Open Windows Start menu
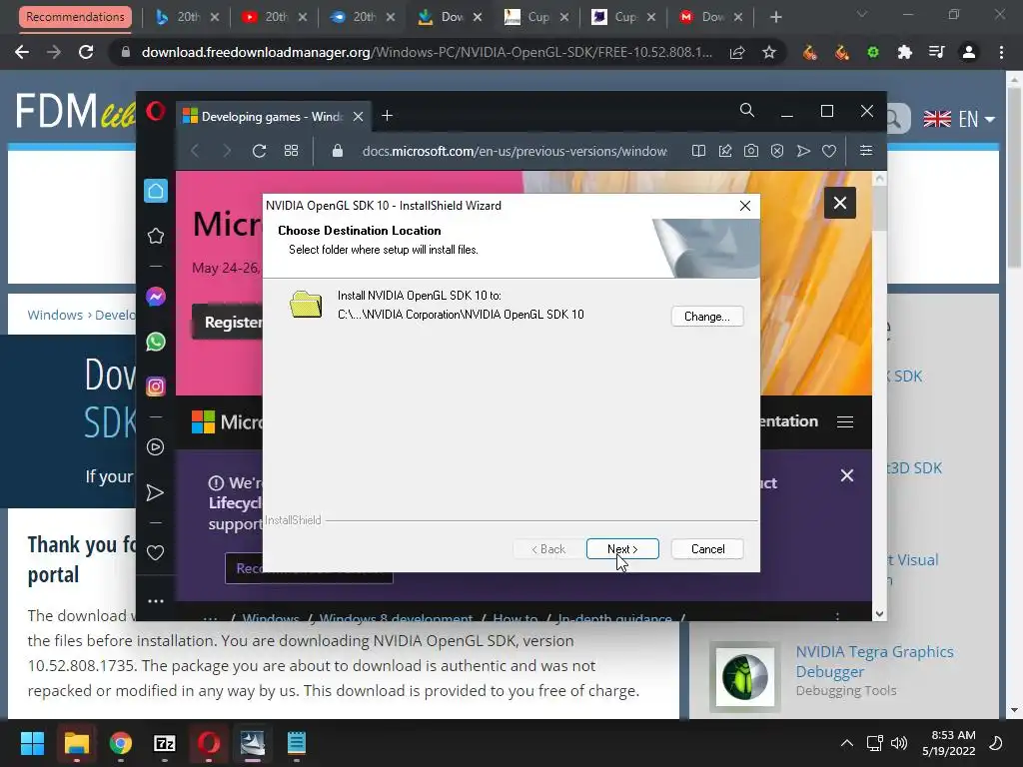Viewport: 1023px width, 767px height. click(x=32, y=743)
